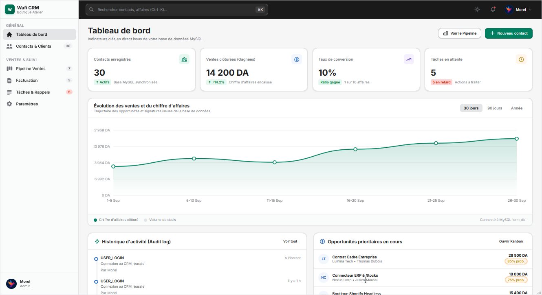Click the NC avatar for Connecteur ERP & Stocks
The width and height of the screenshot is (542, 295).
click(x=324, y=278)
